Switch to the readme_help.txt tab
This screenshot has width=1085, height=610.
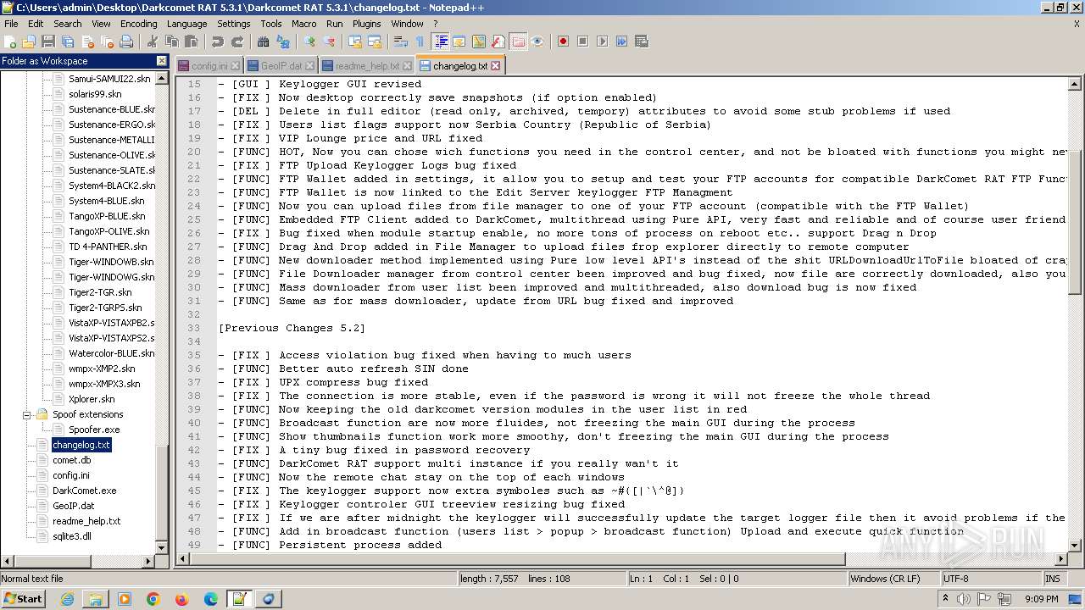367,65
